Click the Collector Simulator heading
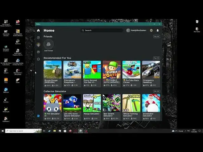 [55, 92]
